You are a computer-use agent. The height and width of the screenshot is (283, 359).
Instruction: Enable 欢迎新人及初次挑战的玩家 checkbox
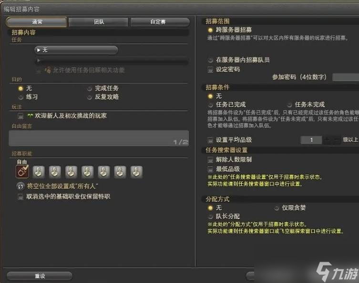click(21, 116)
